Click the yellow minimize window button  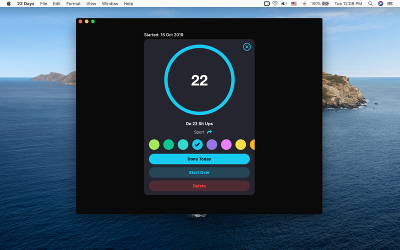(x=86, y=21)
